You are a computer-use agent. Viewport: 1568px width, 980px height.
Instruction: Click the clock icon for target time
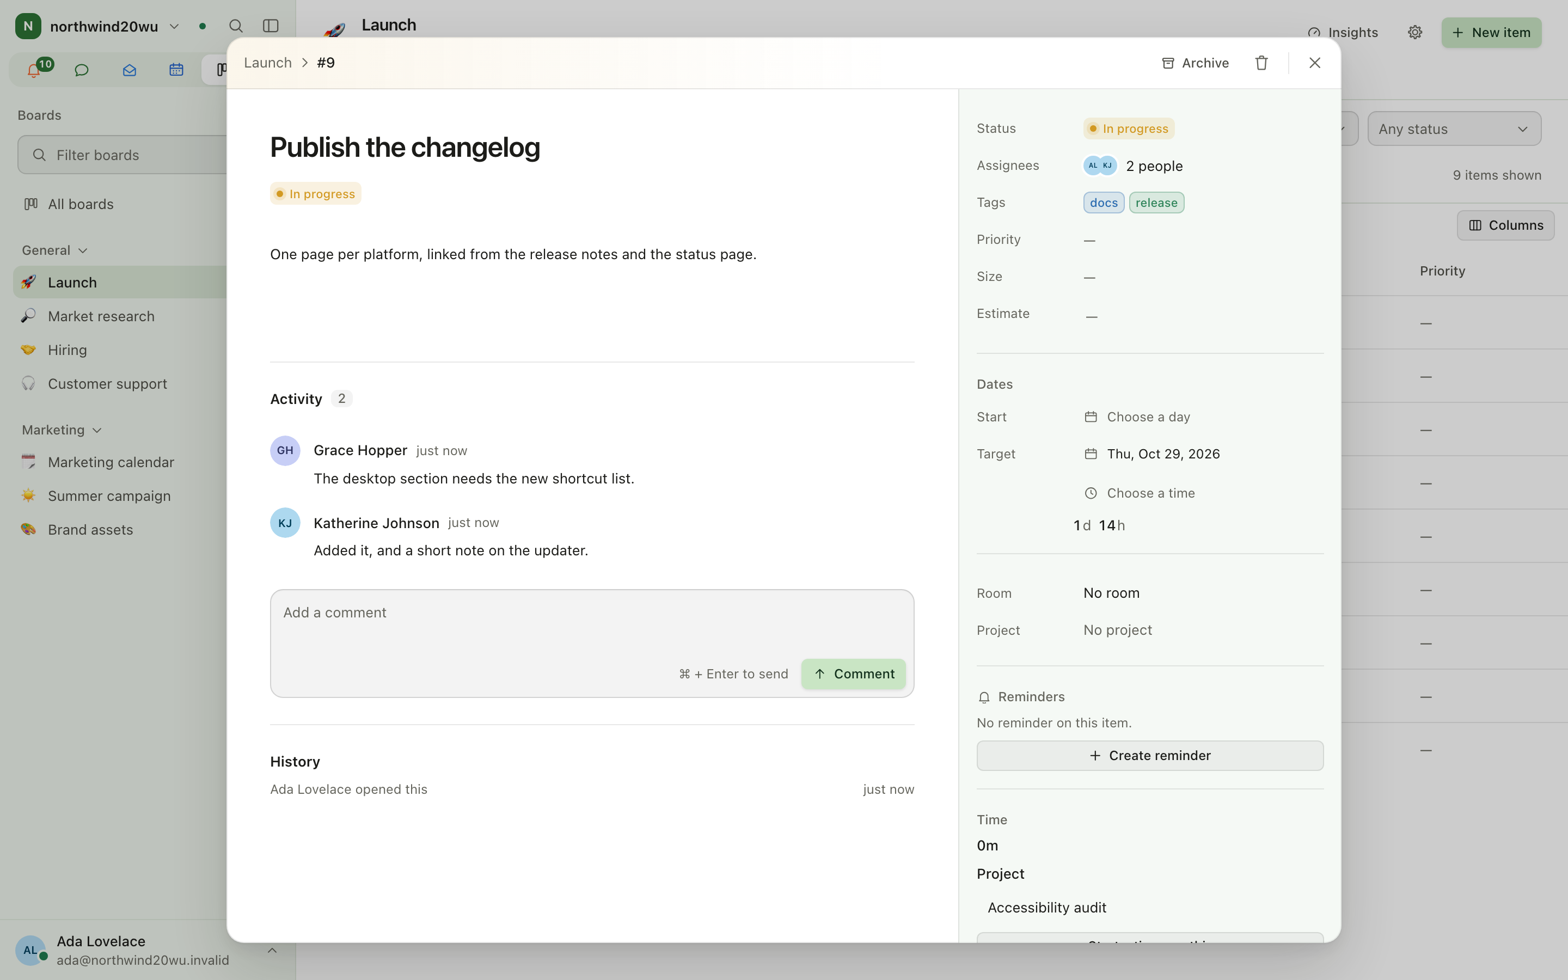[1091, 493]
